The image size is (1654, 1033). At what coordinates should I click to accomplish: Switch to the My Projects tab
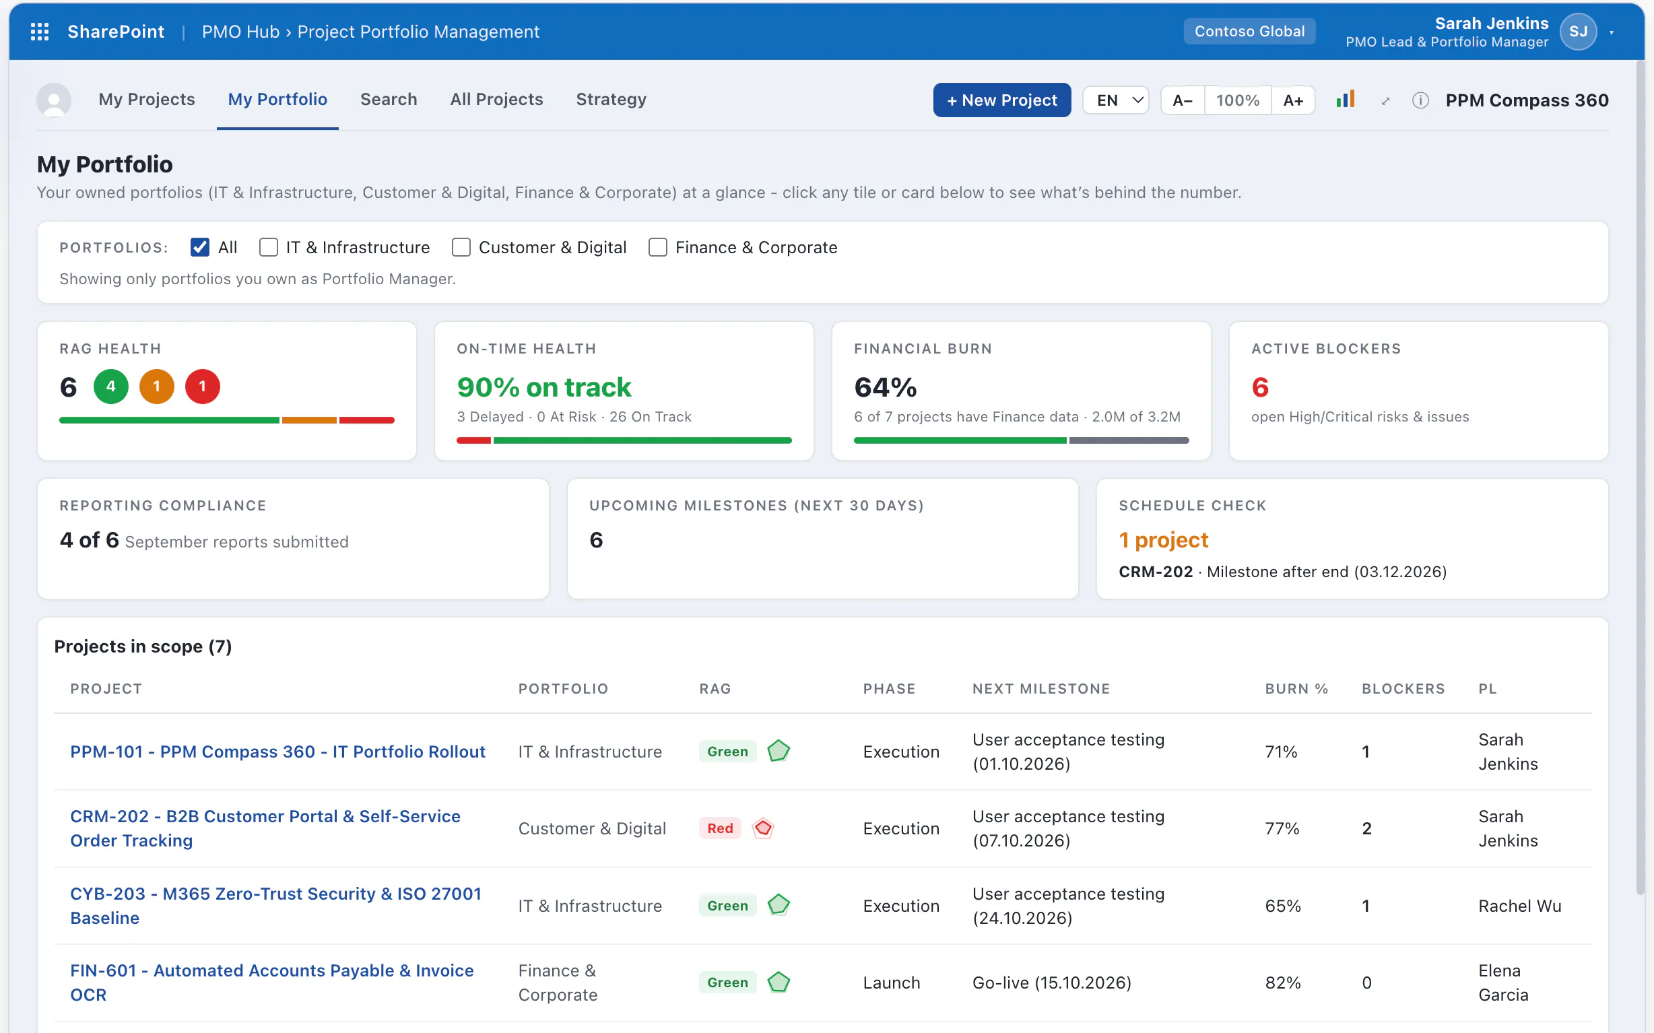(x=147, y=100)
